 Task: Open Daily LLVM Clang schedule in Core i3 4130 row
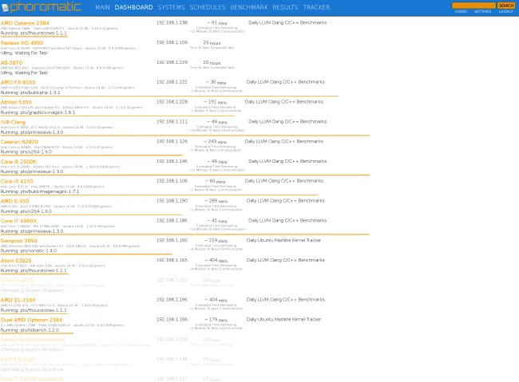click(284, 180)
